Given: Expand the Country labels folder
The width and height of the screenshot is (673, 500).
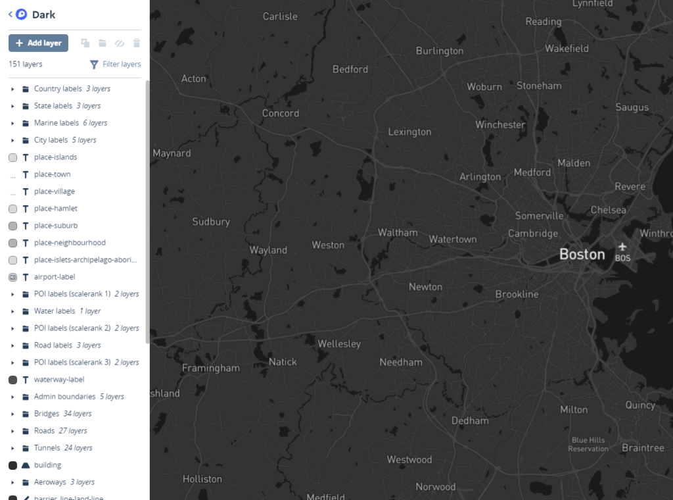Looking at the screenshot, I should 12,89.
